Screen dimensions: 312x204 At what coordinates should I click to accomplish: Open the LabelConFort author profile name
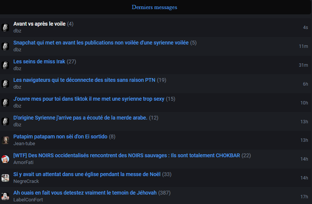(x=28, y=200)
